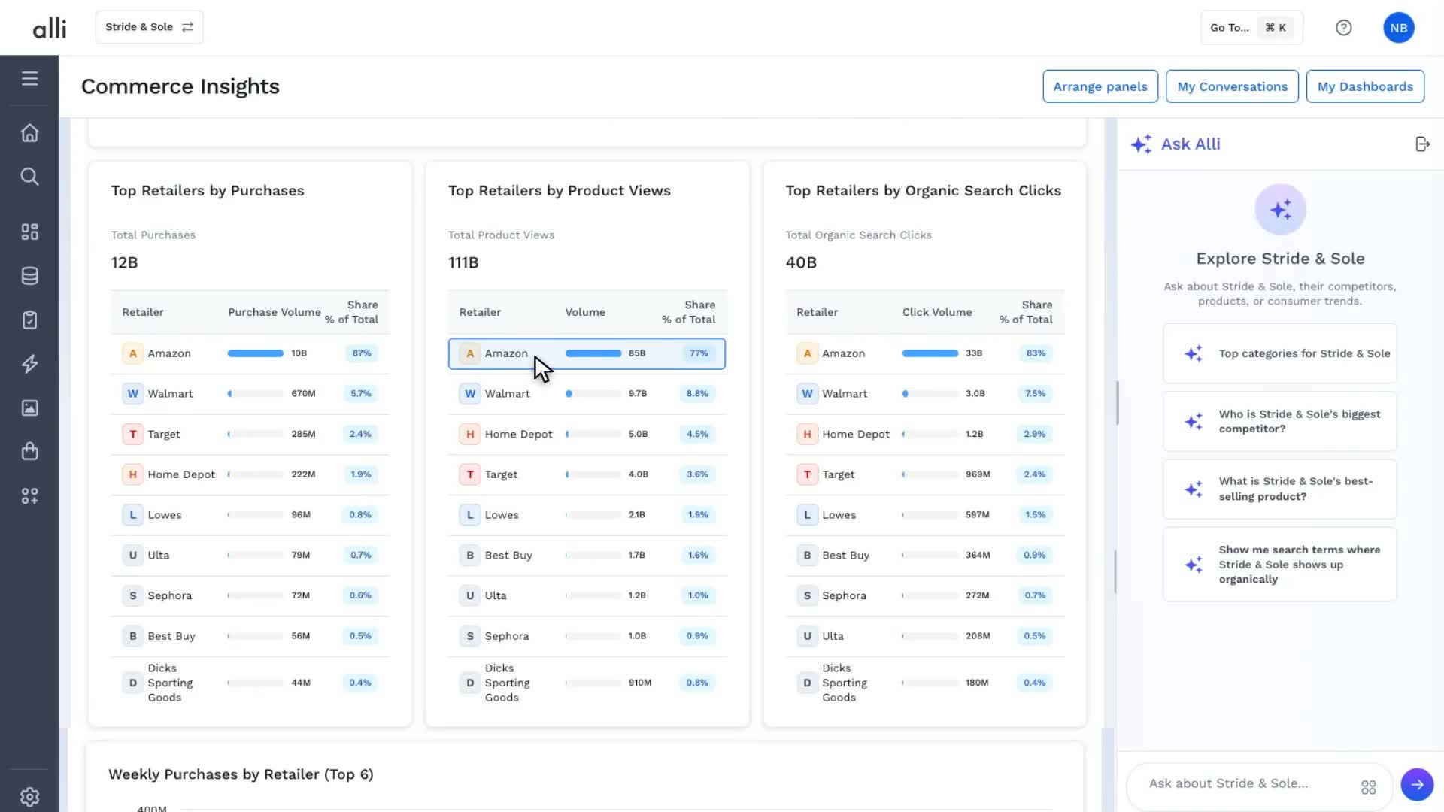Click the Ask Alli panel resize handle
1444x812 pixels.
coord(1117,403)
